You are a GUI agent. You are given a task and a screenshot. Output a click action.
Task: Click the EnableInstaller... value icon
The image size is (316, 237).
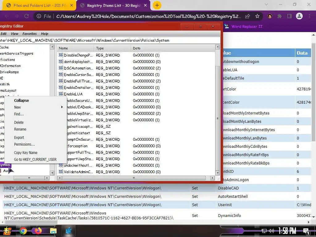[61, 87]
